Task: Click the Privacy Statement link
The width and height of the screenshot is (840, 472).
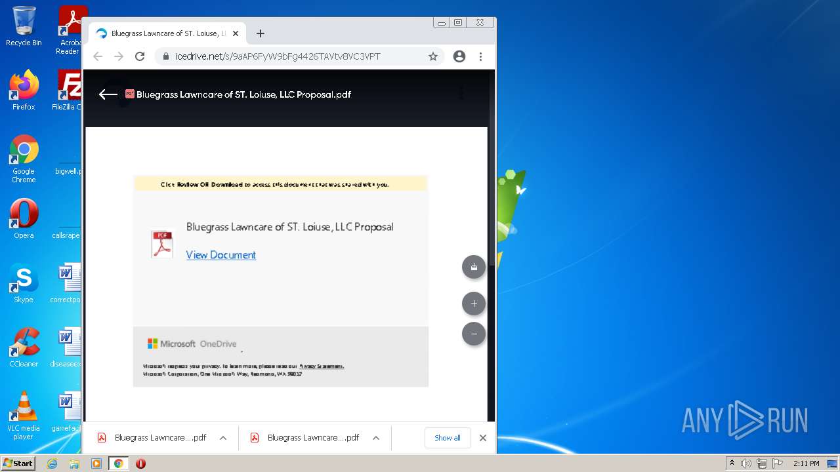Action: pyautogui.click(x=322, y=366)
